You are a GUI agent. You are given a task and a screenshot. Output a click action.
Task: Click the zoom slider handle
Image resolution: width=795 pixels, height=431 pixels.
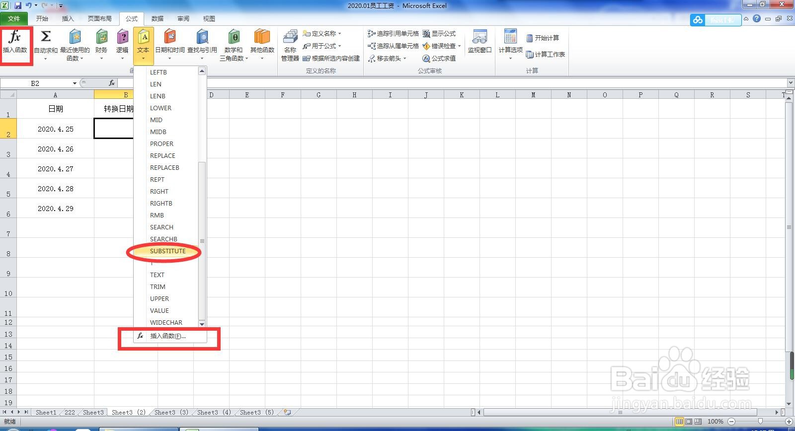[x=760, y=422]
